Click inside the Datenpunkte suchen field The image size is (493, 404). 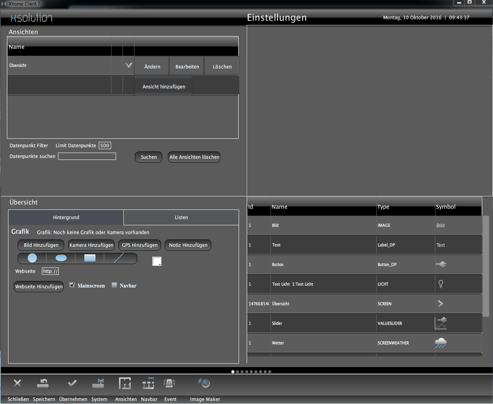coord(87,156)
